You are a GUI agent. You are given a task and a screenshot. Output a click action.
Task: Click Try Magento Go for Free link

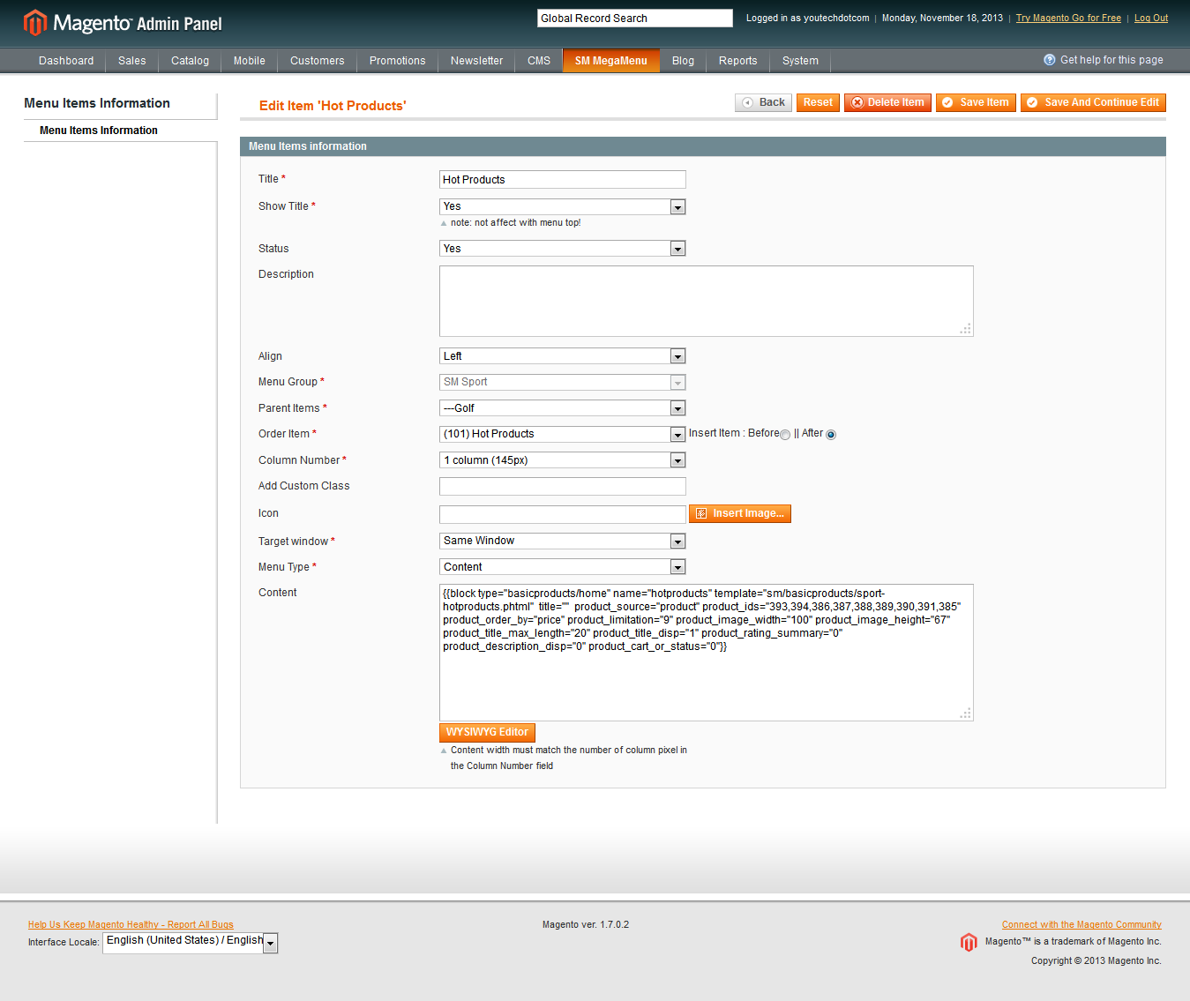[x=1068, y=18]
